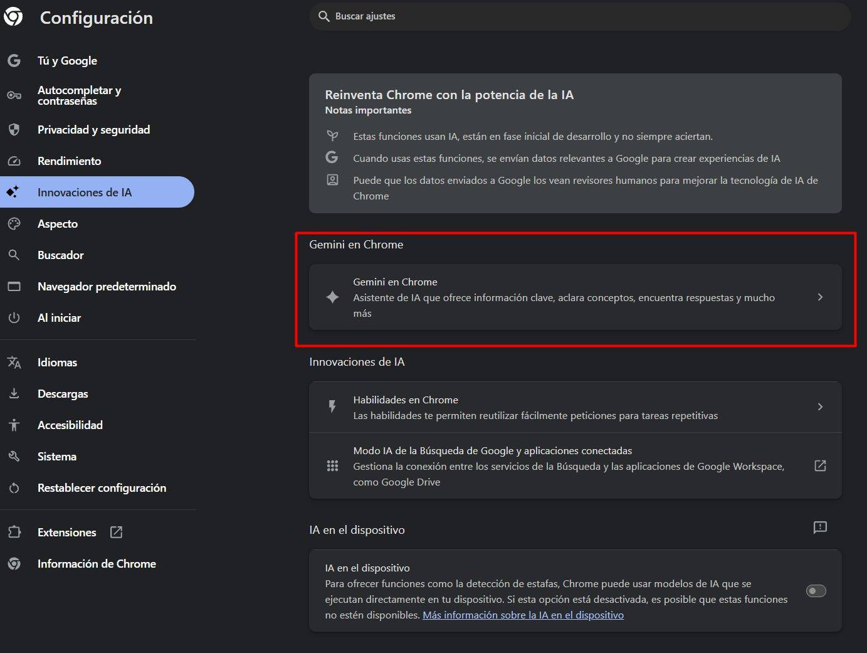This screenshot has width=867, height=653.
Task: Click the sparkle icon for Innovaciones de IA
Action: (x=13, y=192)
